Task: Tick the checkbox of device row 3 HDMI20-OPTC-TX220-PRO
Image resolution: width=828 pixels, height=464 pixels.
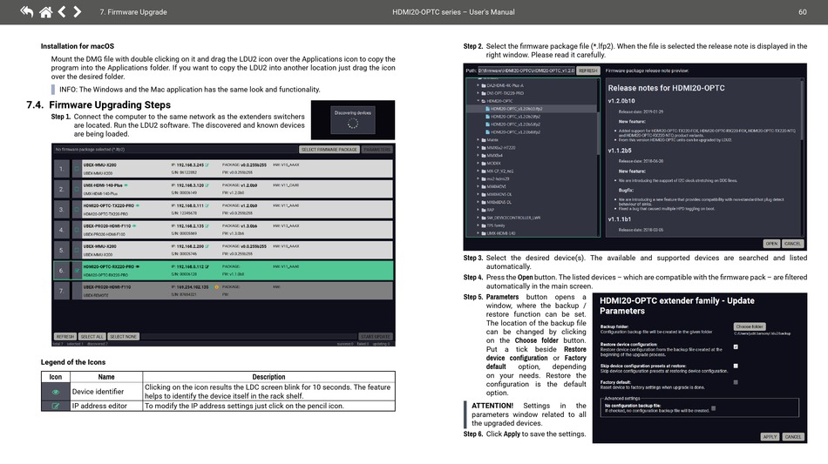Action: click(77, 210)
